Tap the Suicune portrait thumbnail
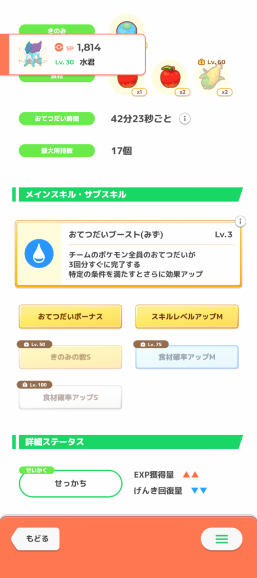Image resolution: width=257 pixels, height=578 pixels. [31, 54]
